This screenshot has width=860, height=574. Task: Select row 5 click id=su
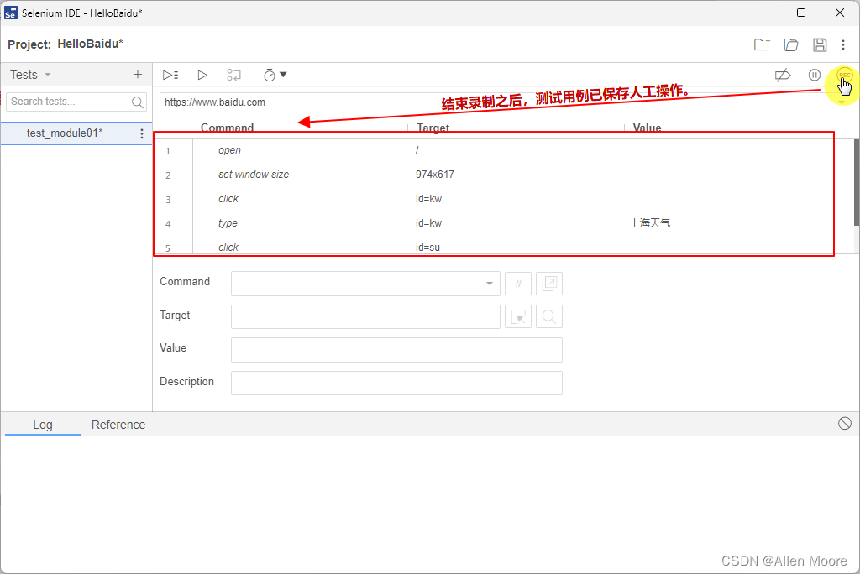503,246
